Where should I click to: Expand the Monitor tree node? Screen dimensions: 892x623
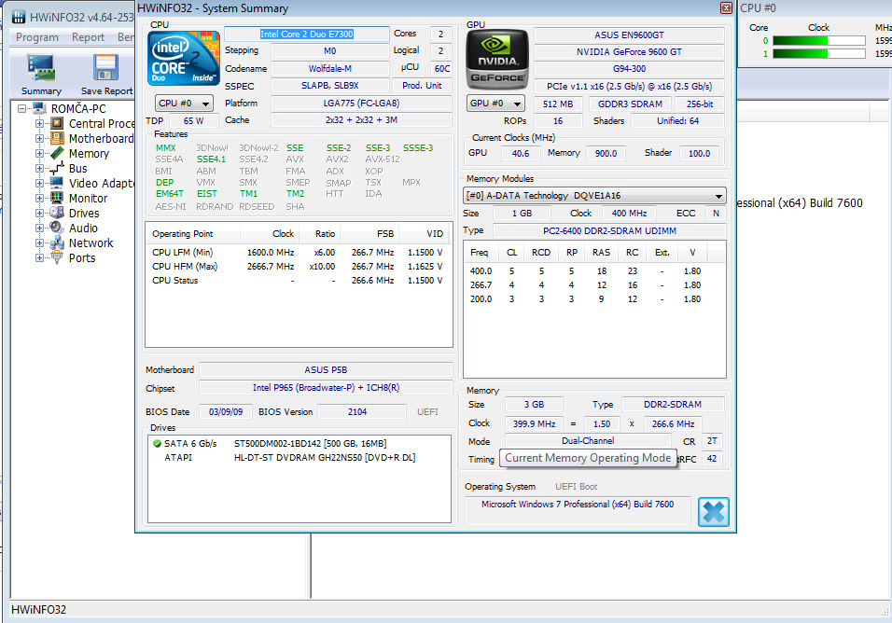[39, 198]
